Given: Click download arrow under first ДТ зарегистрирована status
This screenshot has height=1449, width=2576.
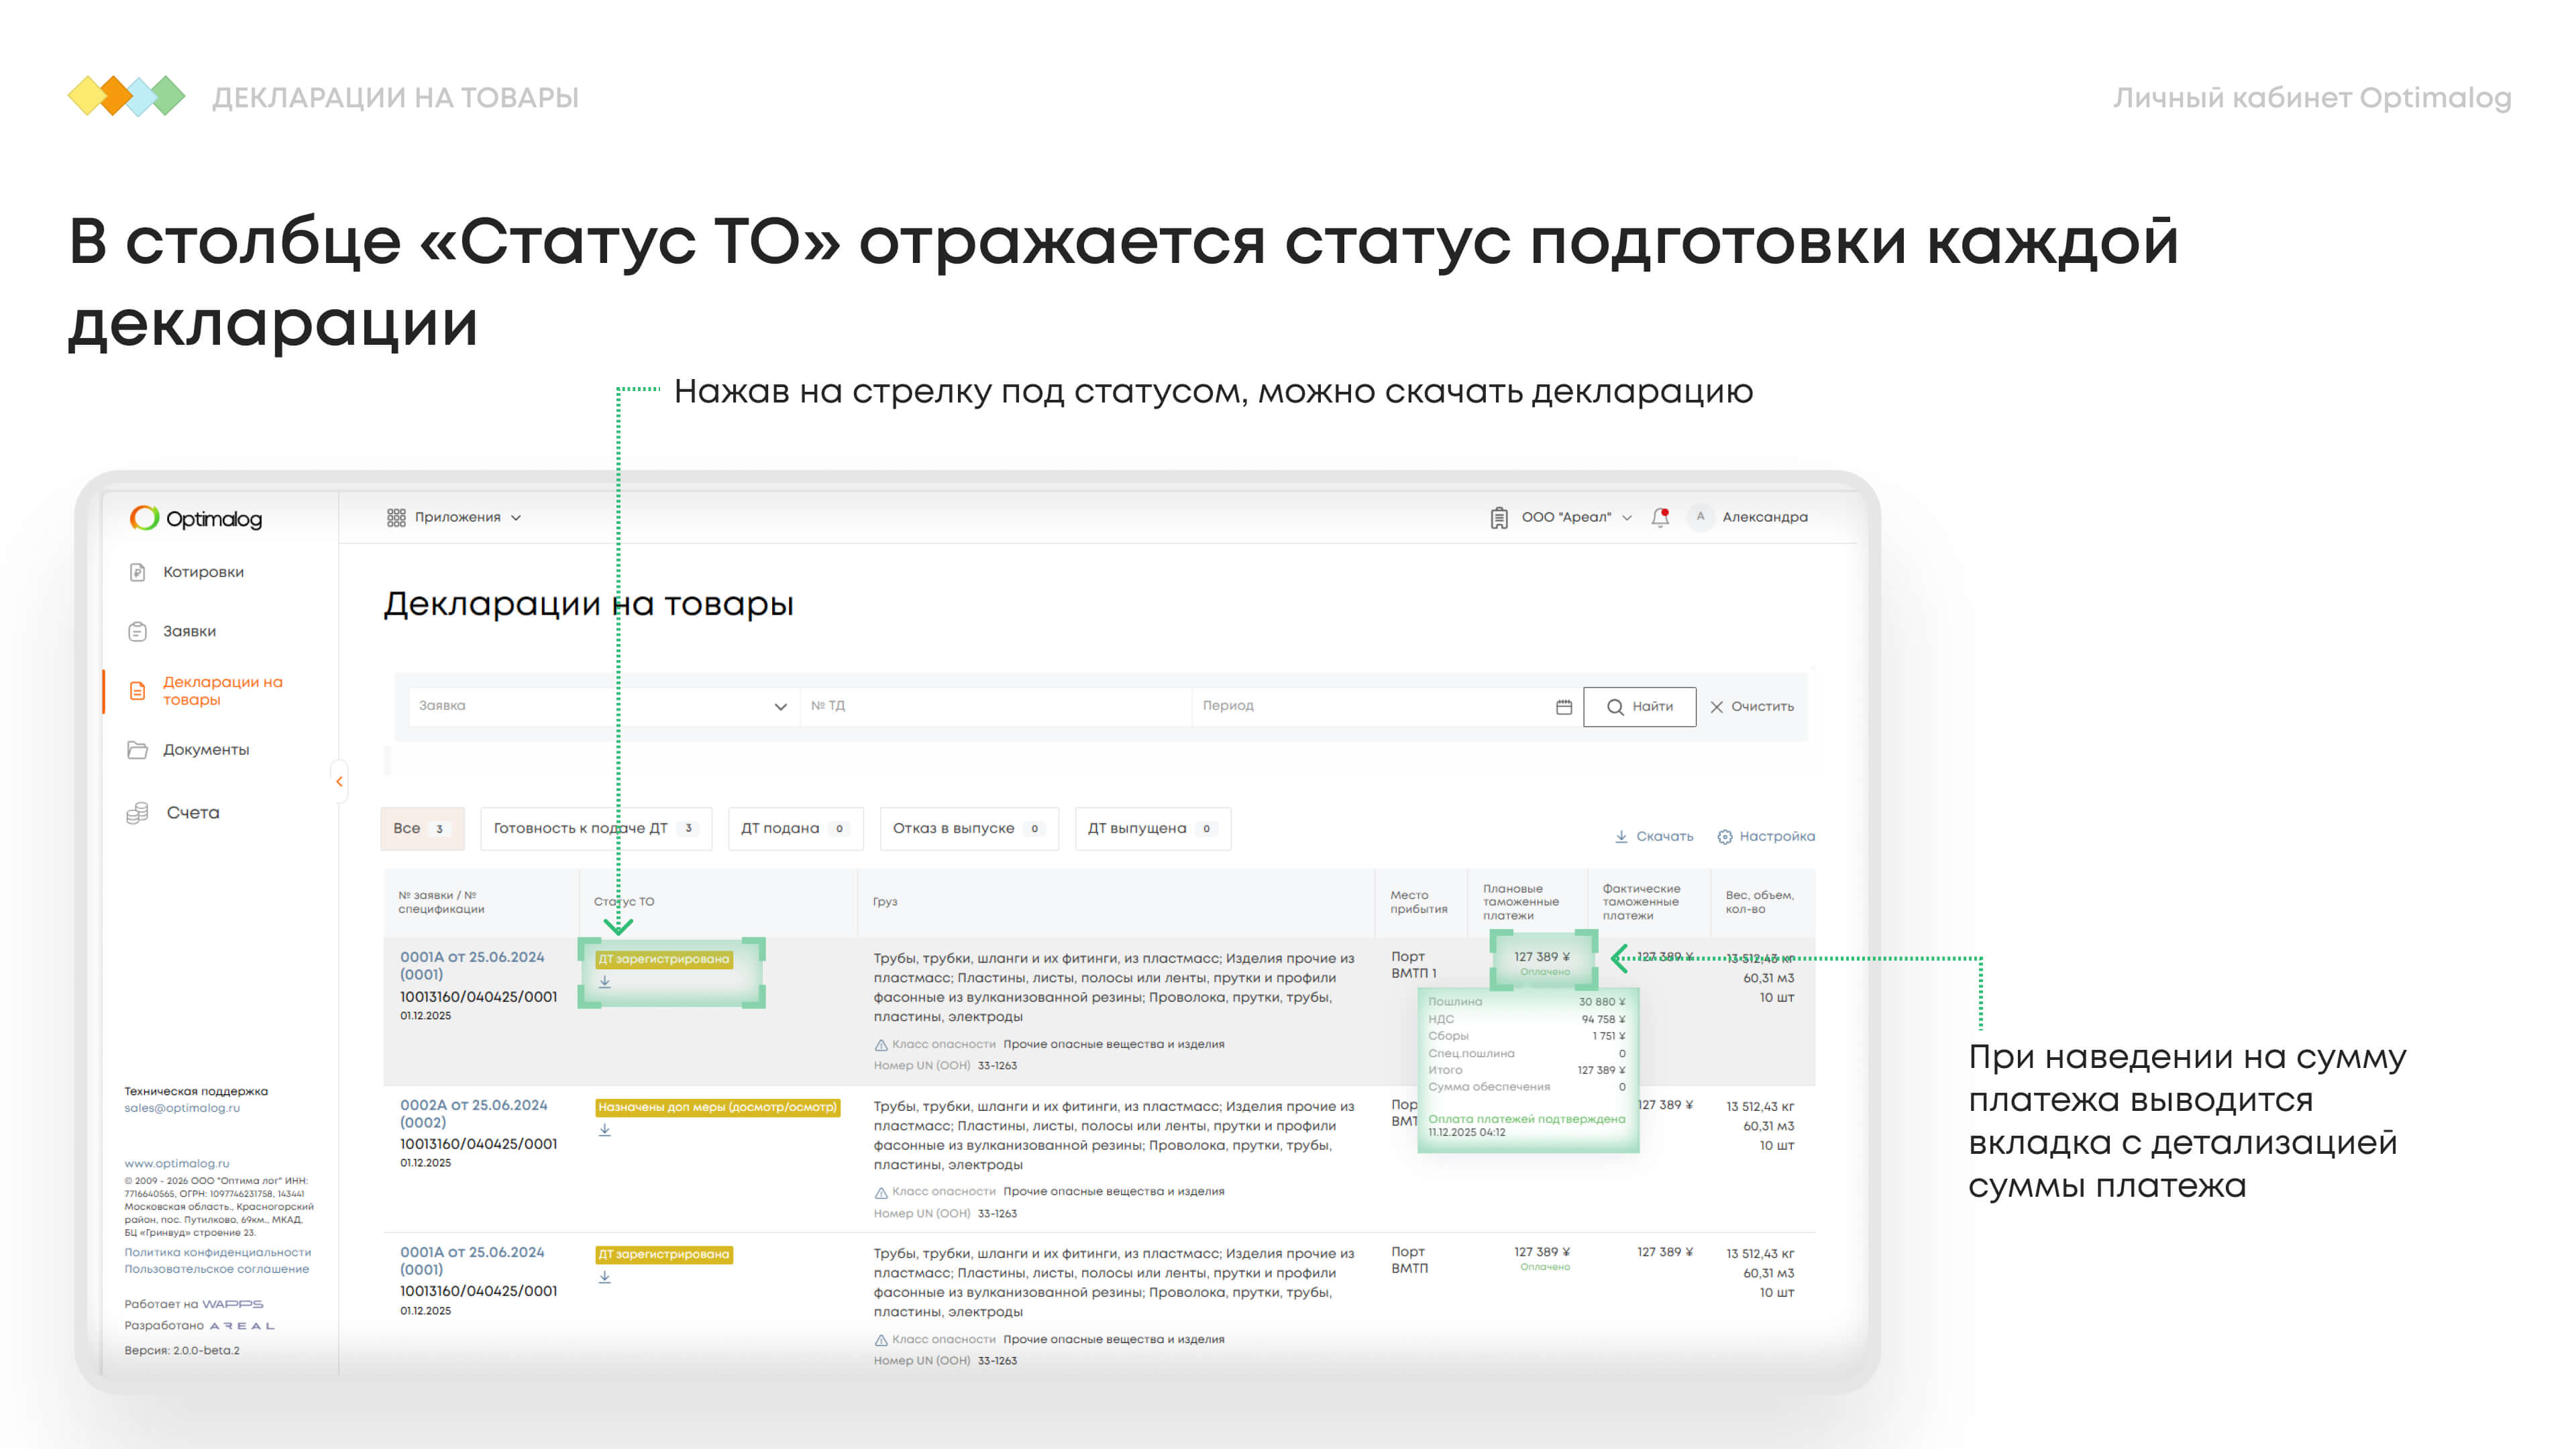Looking at the screenshot, I should point(605,982).
